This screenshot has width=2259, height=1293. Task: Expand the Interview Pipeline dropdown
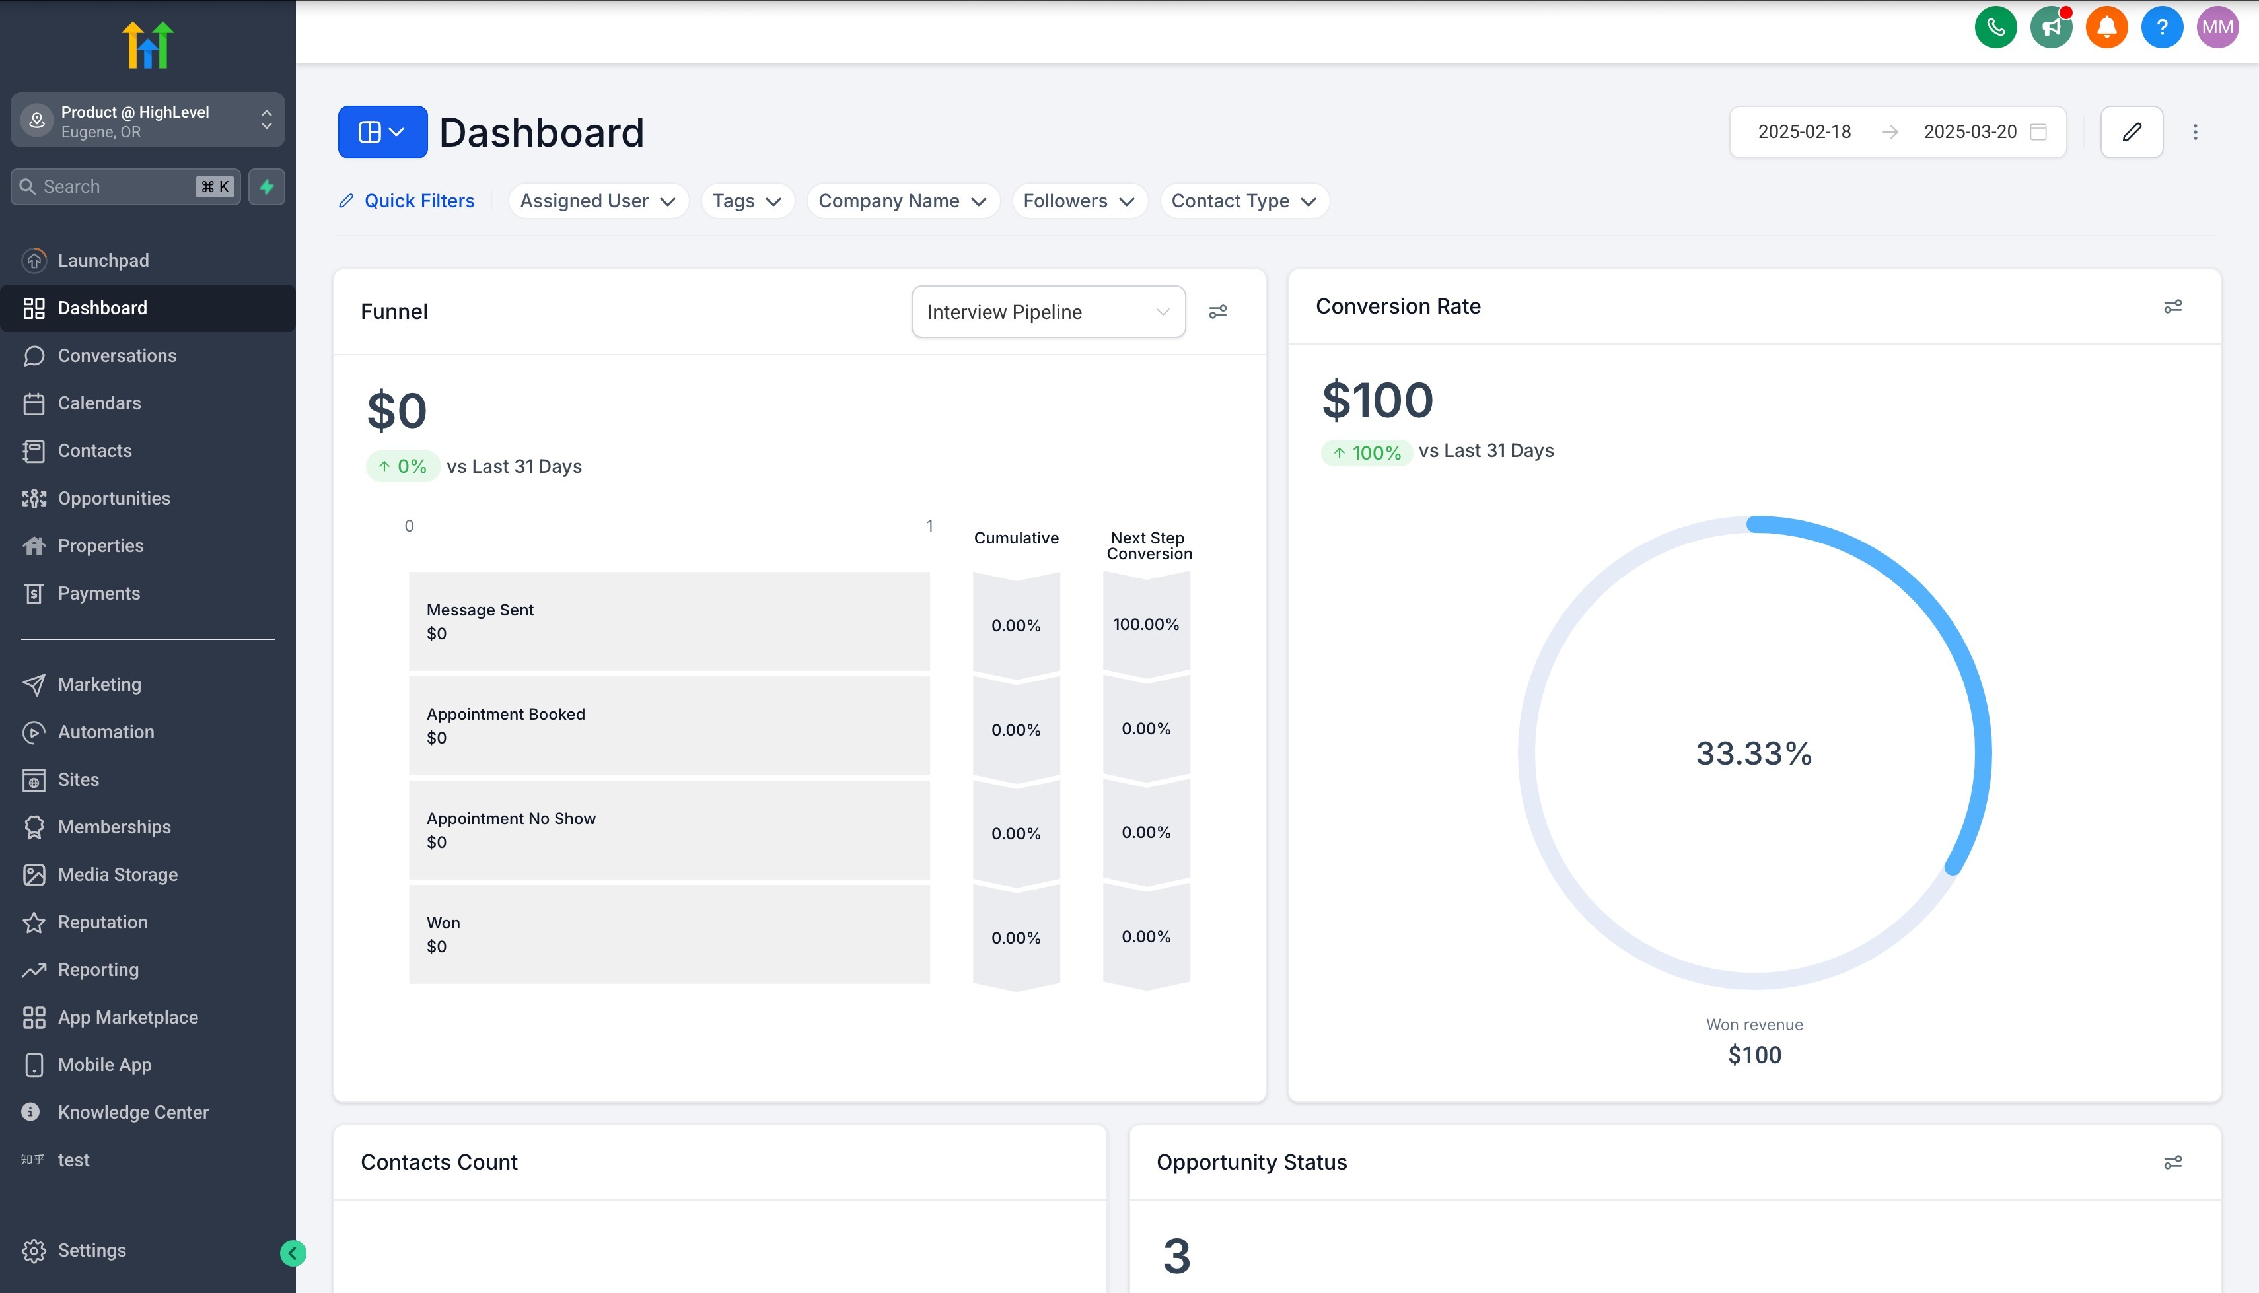click(1048, 312)
